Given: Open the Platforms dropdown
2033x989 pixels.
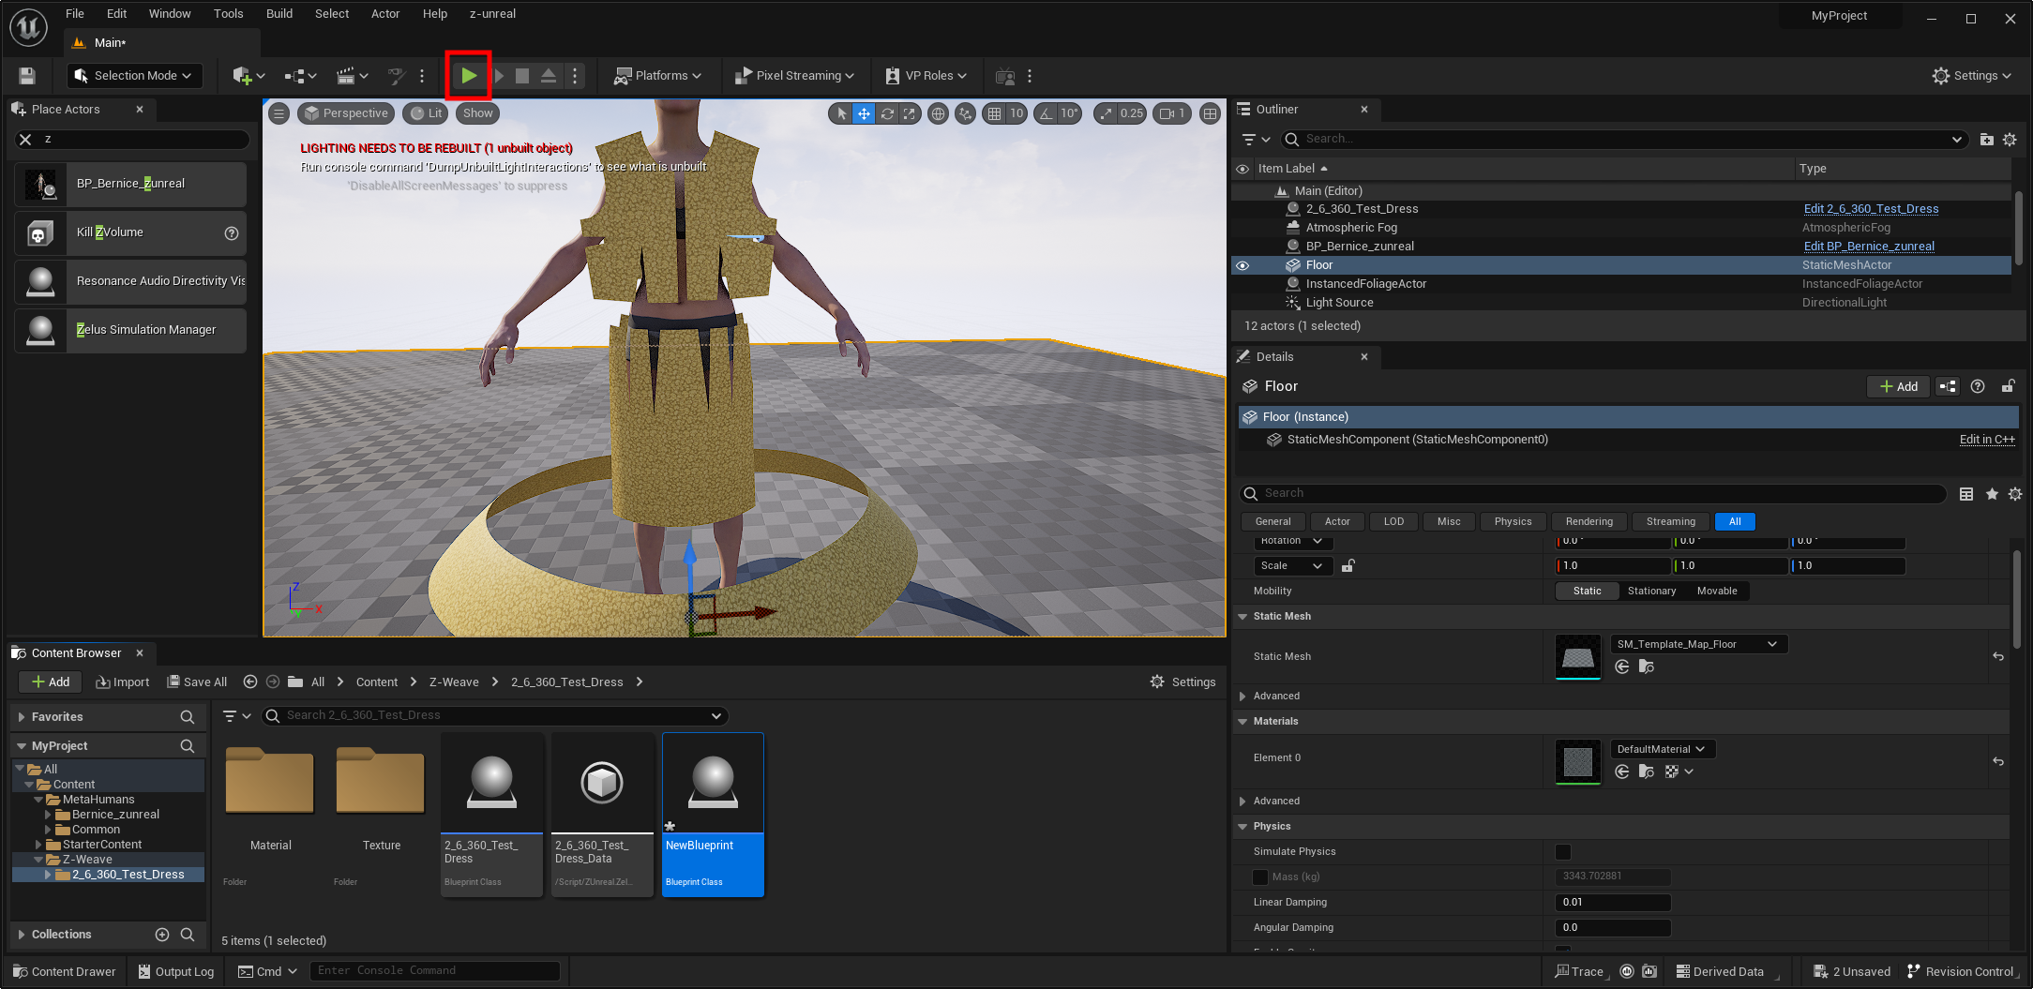Looking at the screenshot, I should (657, 76).
